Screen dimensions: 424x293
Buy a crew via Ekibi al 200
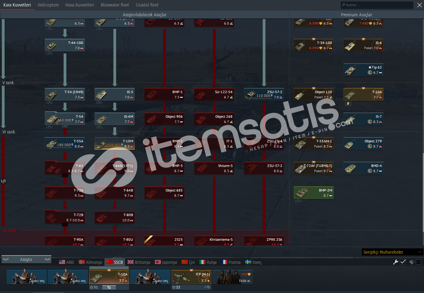coord(233,277)
